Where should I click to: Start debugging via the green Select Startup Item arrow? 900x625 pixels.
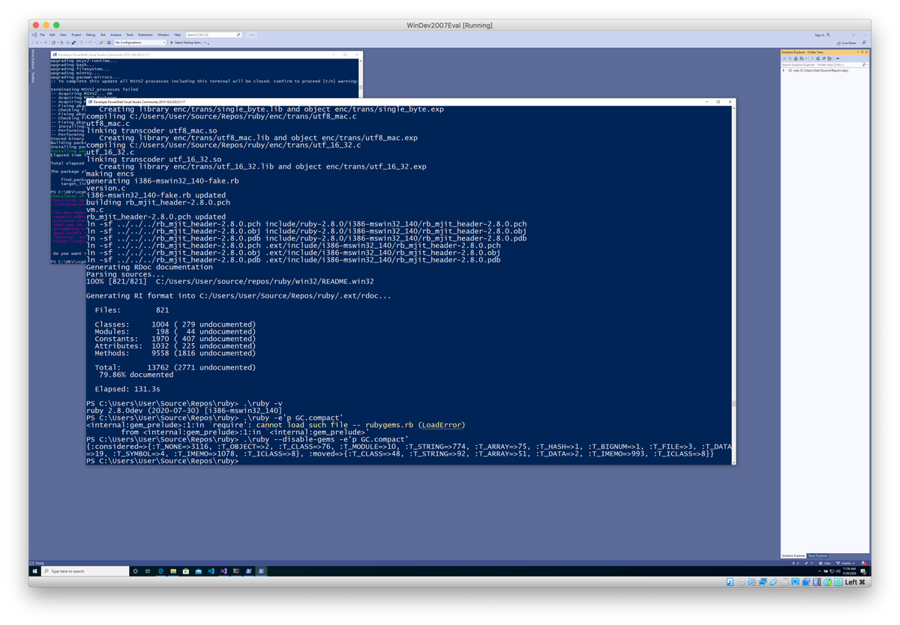[x=172, y=43]
